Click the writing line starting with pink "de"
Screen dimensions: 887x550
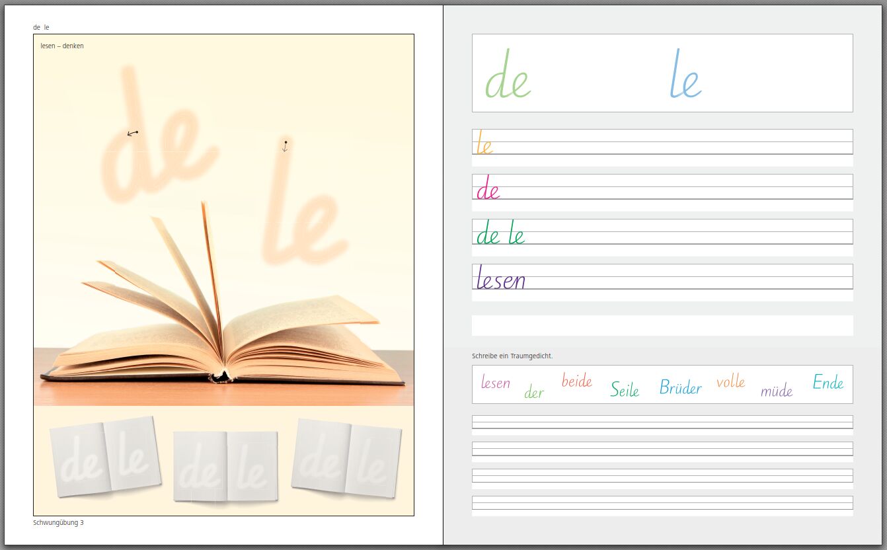coord(662,187)
